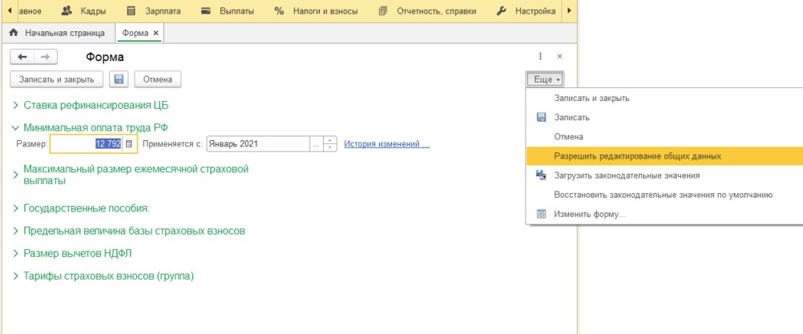Close the Форма tab with X
This screenshot has height=334, width=803.
click(x=156, y=33)
